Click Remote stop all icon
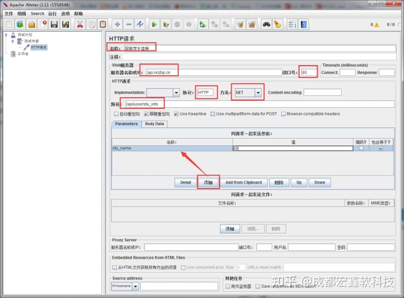The height and width of the screenshot is (298, 404). pos(214,25)
